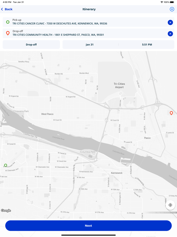The image size is (177, 237).
Task: Tap Chiawana Park label on map
Action: (21, 111)
